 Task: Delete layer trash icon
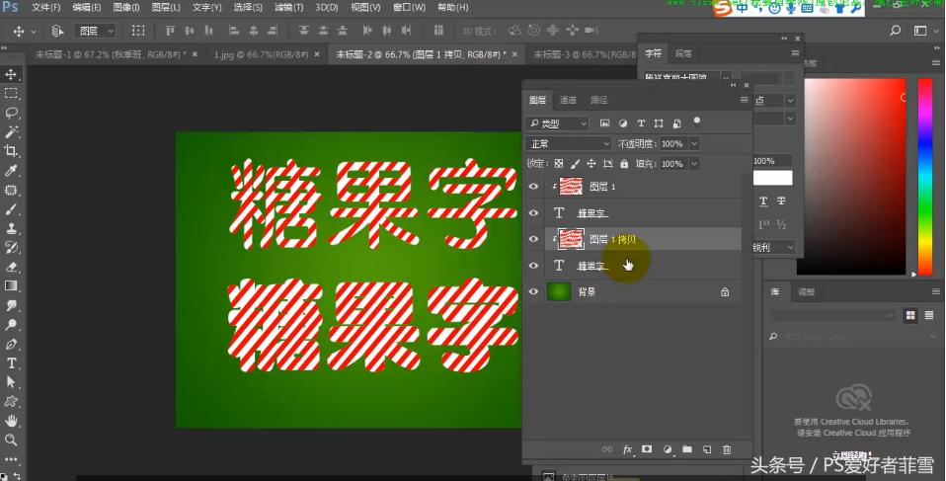[727, 449]
